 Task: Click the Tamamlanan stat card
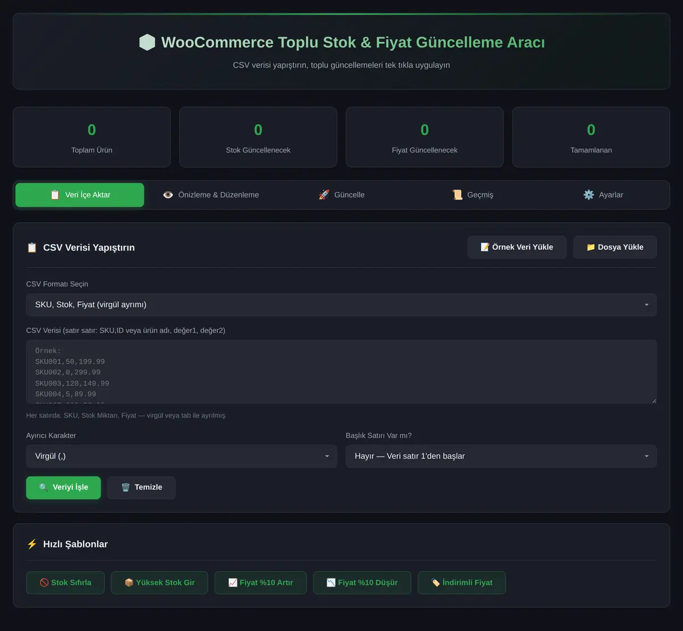pos(591,137)
